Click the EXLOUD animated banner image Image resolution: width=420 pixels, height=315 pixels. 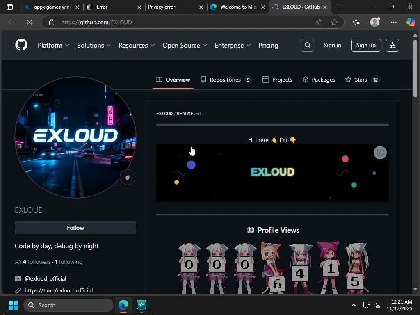(272, 173)
